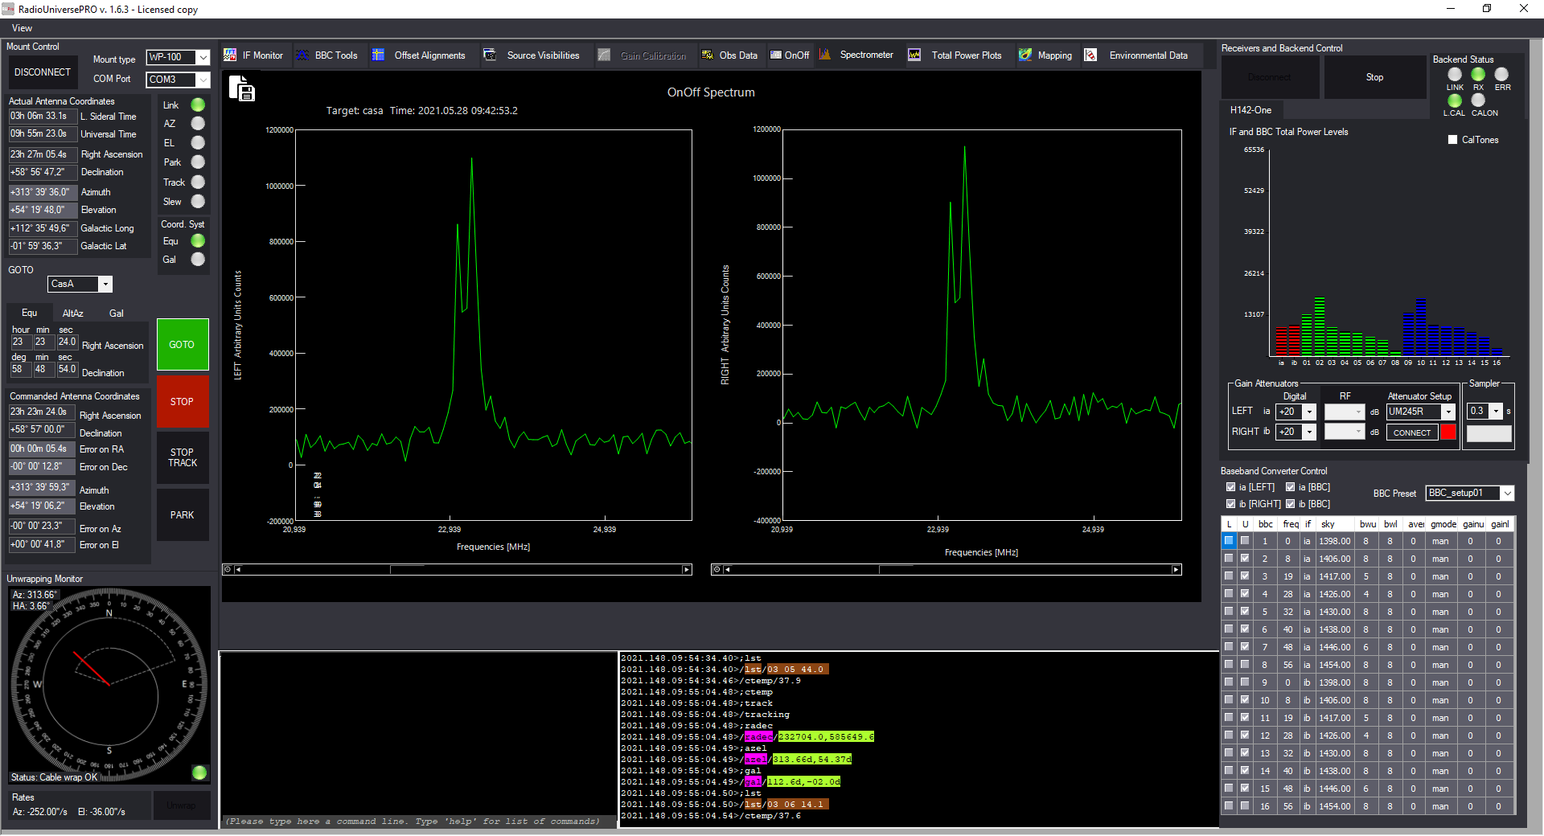Click the BBC Tools icon
Screen dimensions: 1544x836
302,55
